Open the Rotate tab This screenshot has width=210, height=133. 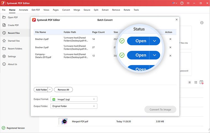pos(127,10)
